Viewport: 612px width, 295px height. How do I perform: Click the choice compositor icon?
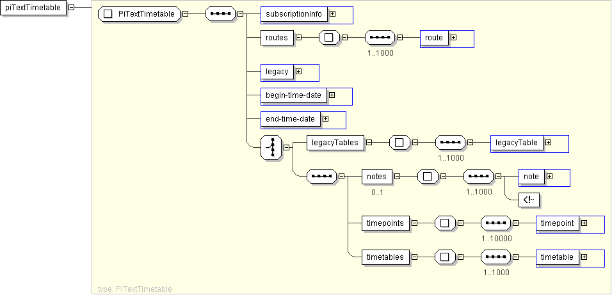271,147
